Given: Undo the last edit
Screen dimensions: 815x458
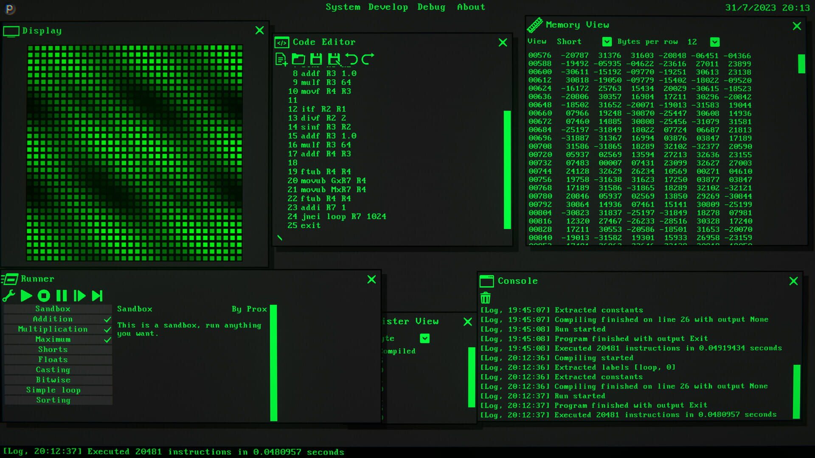Looking at the screenshot, I should tap(351, 59).
